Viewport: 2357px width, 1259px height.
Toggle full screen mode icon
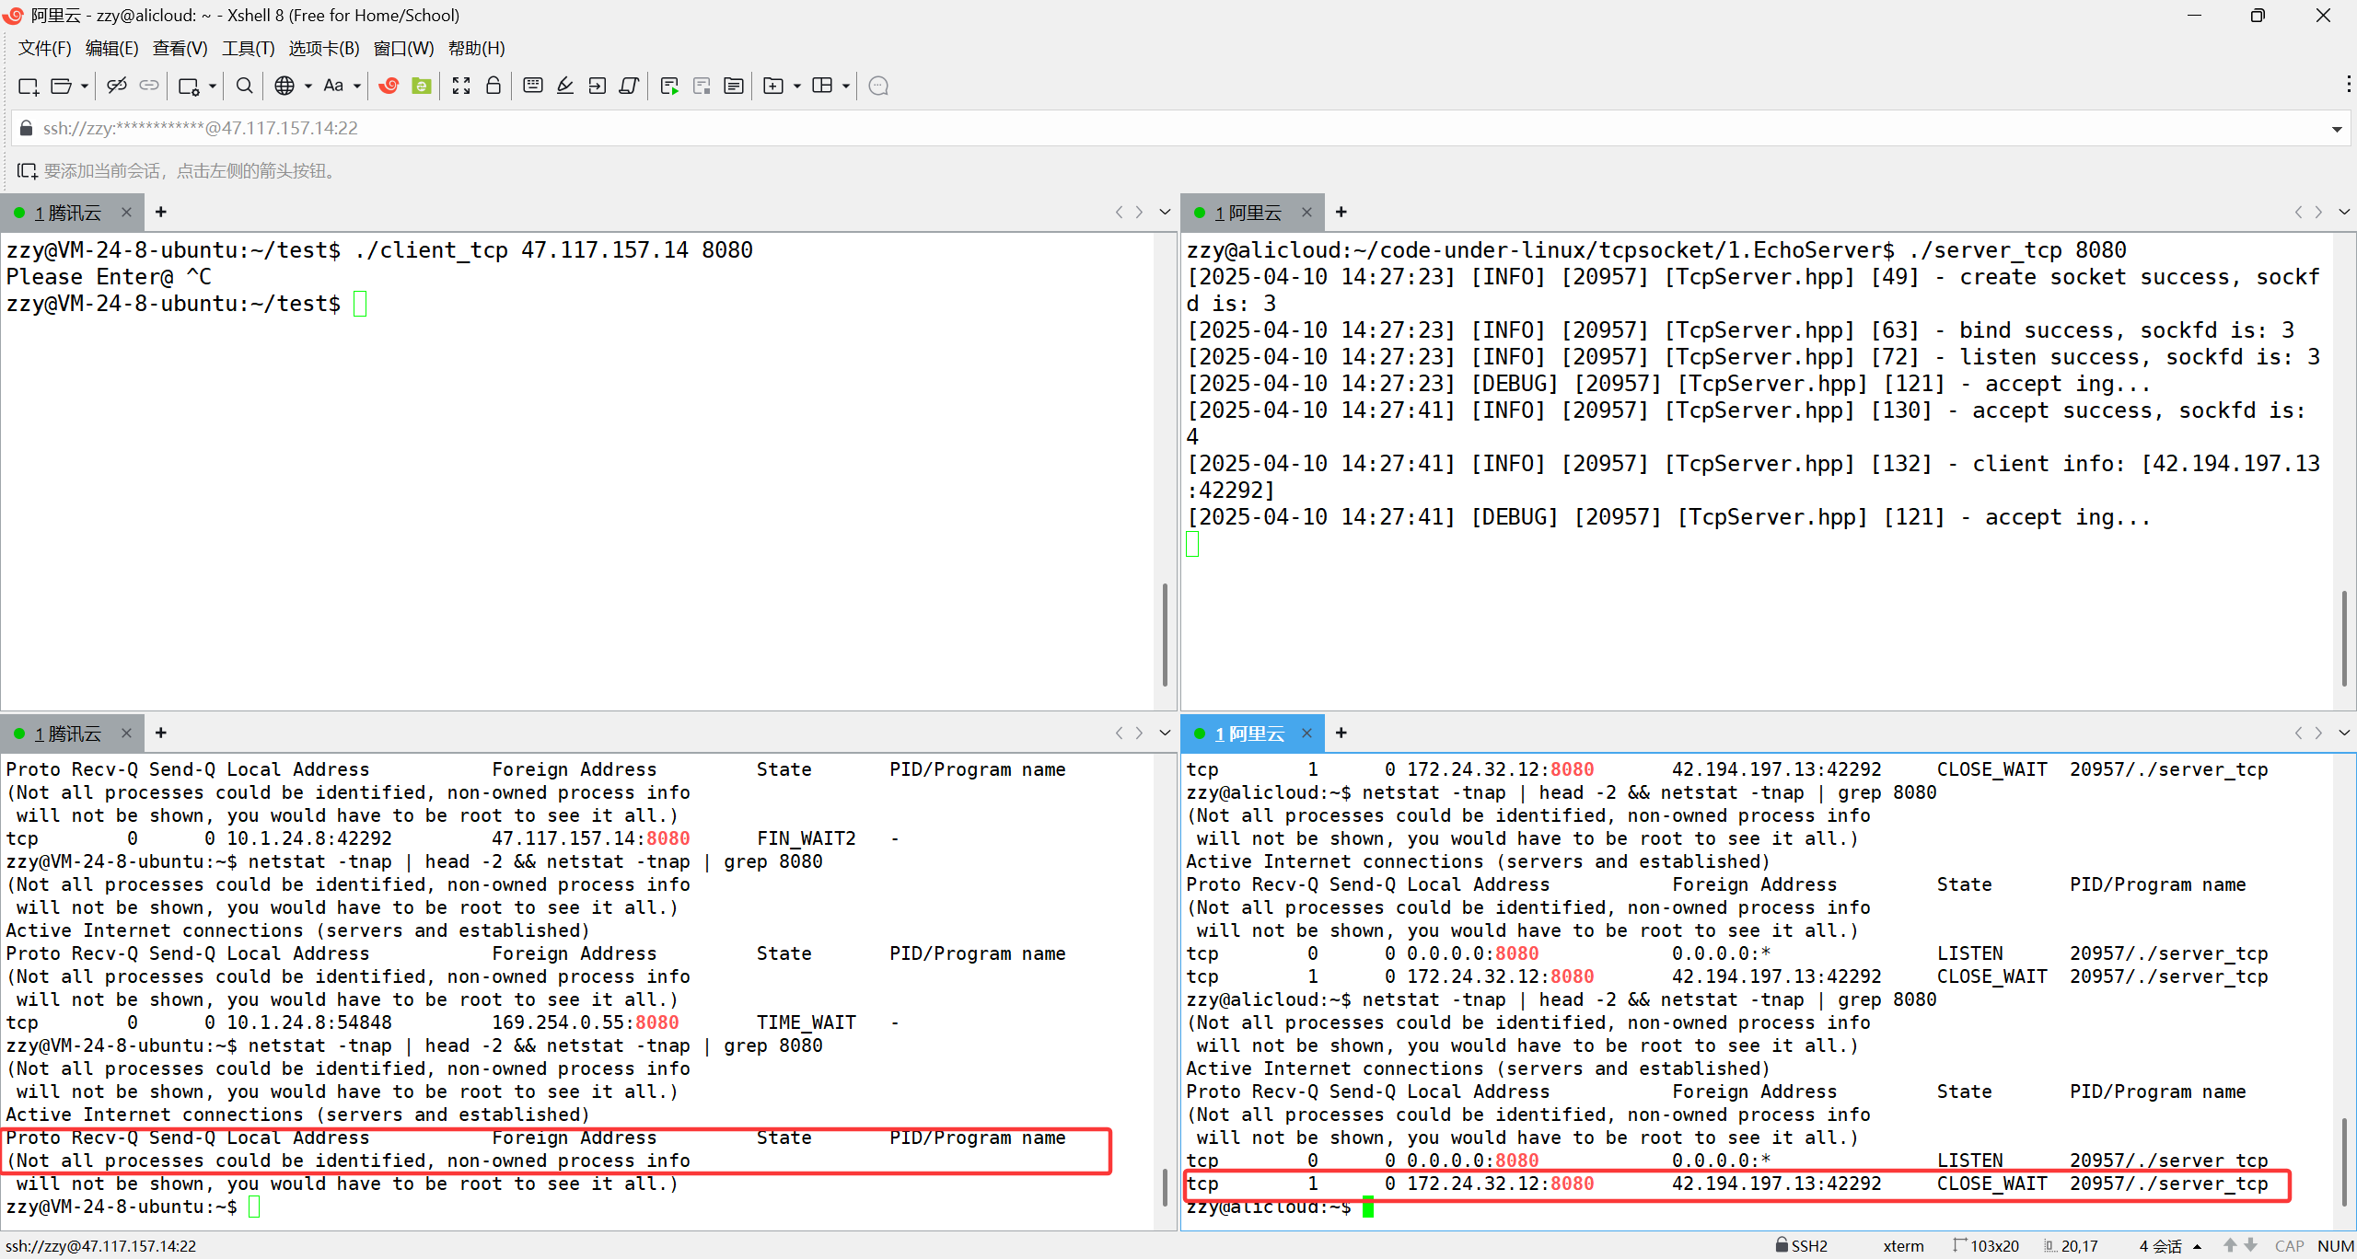click(x=461, y=86)
